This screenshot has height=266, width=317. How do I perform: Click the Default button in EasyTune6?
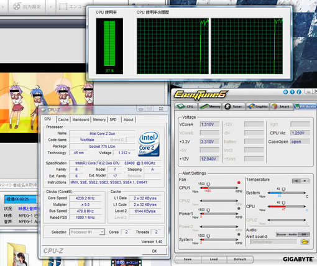point(240,259)
